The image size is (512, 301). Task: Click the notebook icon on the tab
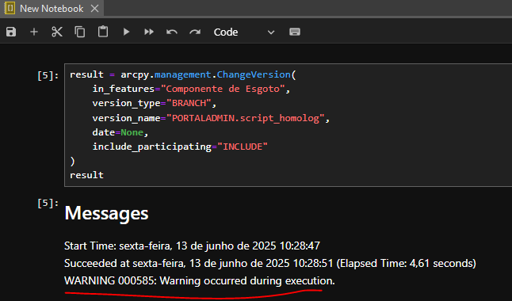pyautogui.click(x=10, y=8)
